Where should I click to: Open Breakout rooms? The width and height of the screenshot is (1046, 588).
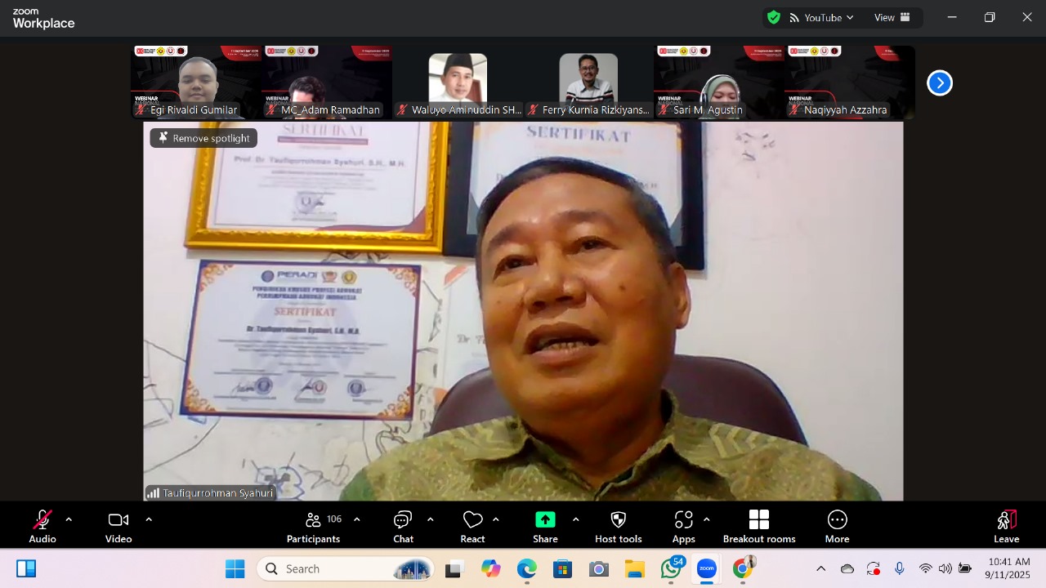point(759,527)
